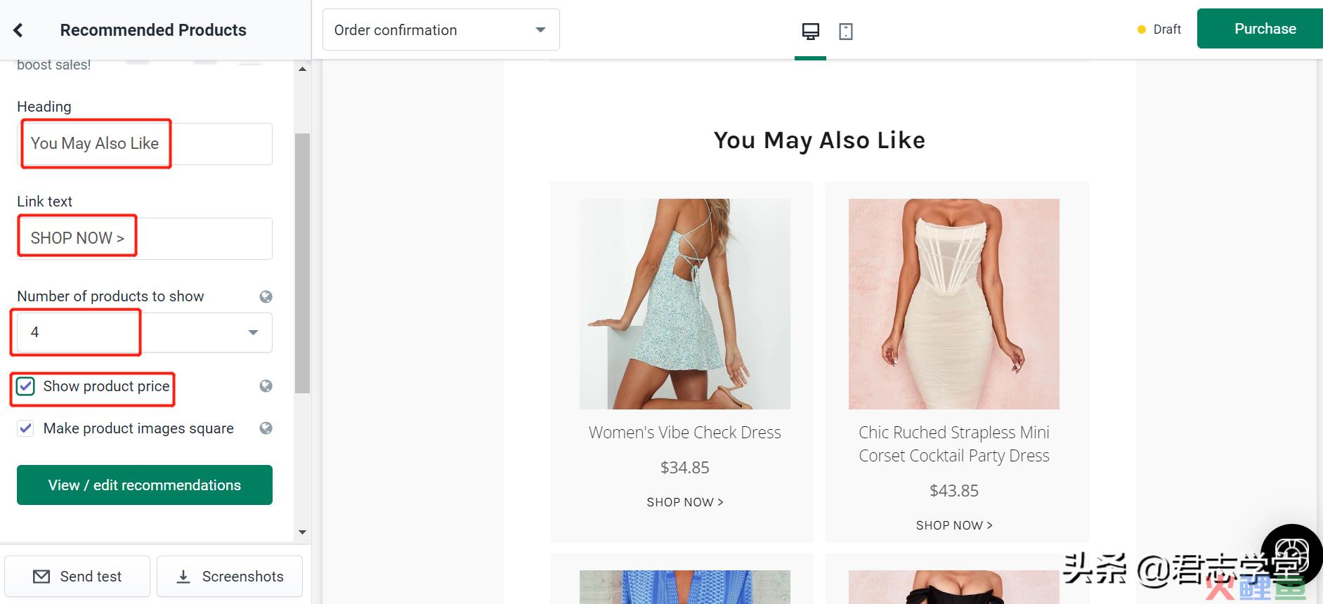Click download icon on Screenshots

click(183, 577)
